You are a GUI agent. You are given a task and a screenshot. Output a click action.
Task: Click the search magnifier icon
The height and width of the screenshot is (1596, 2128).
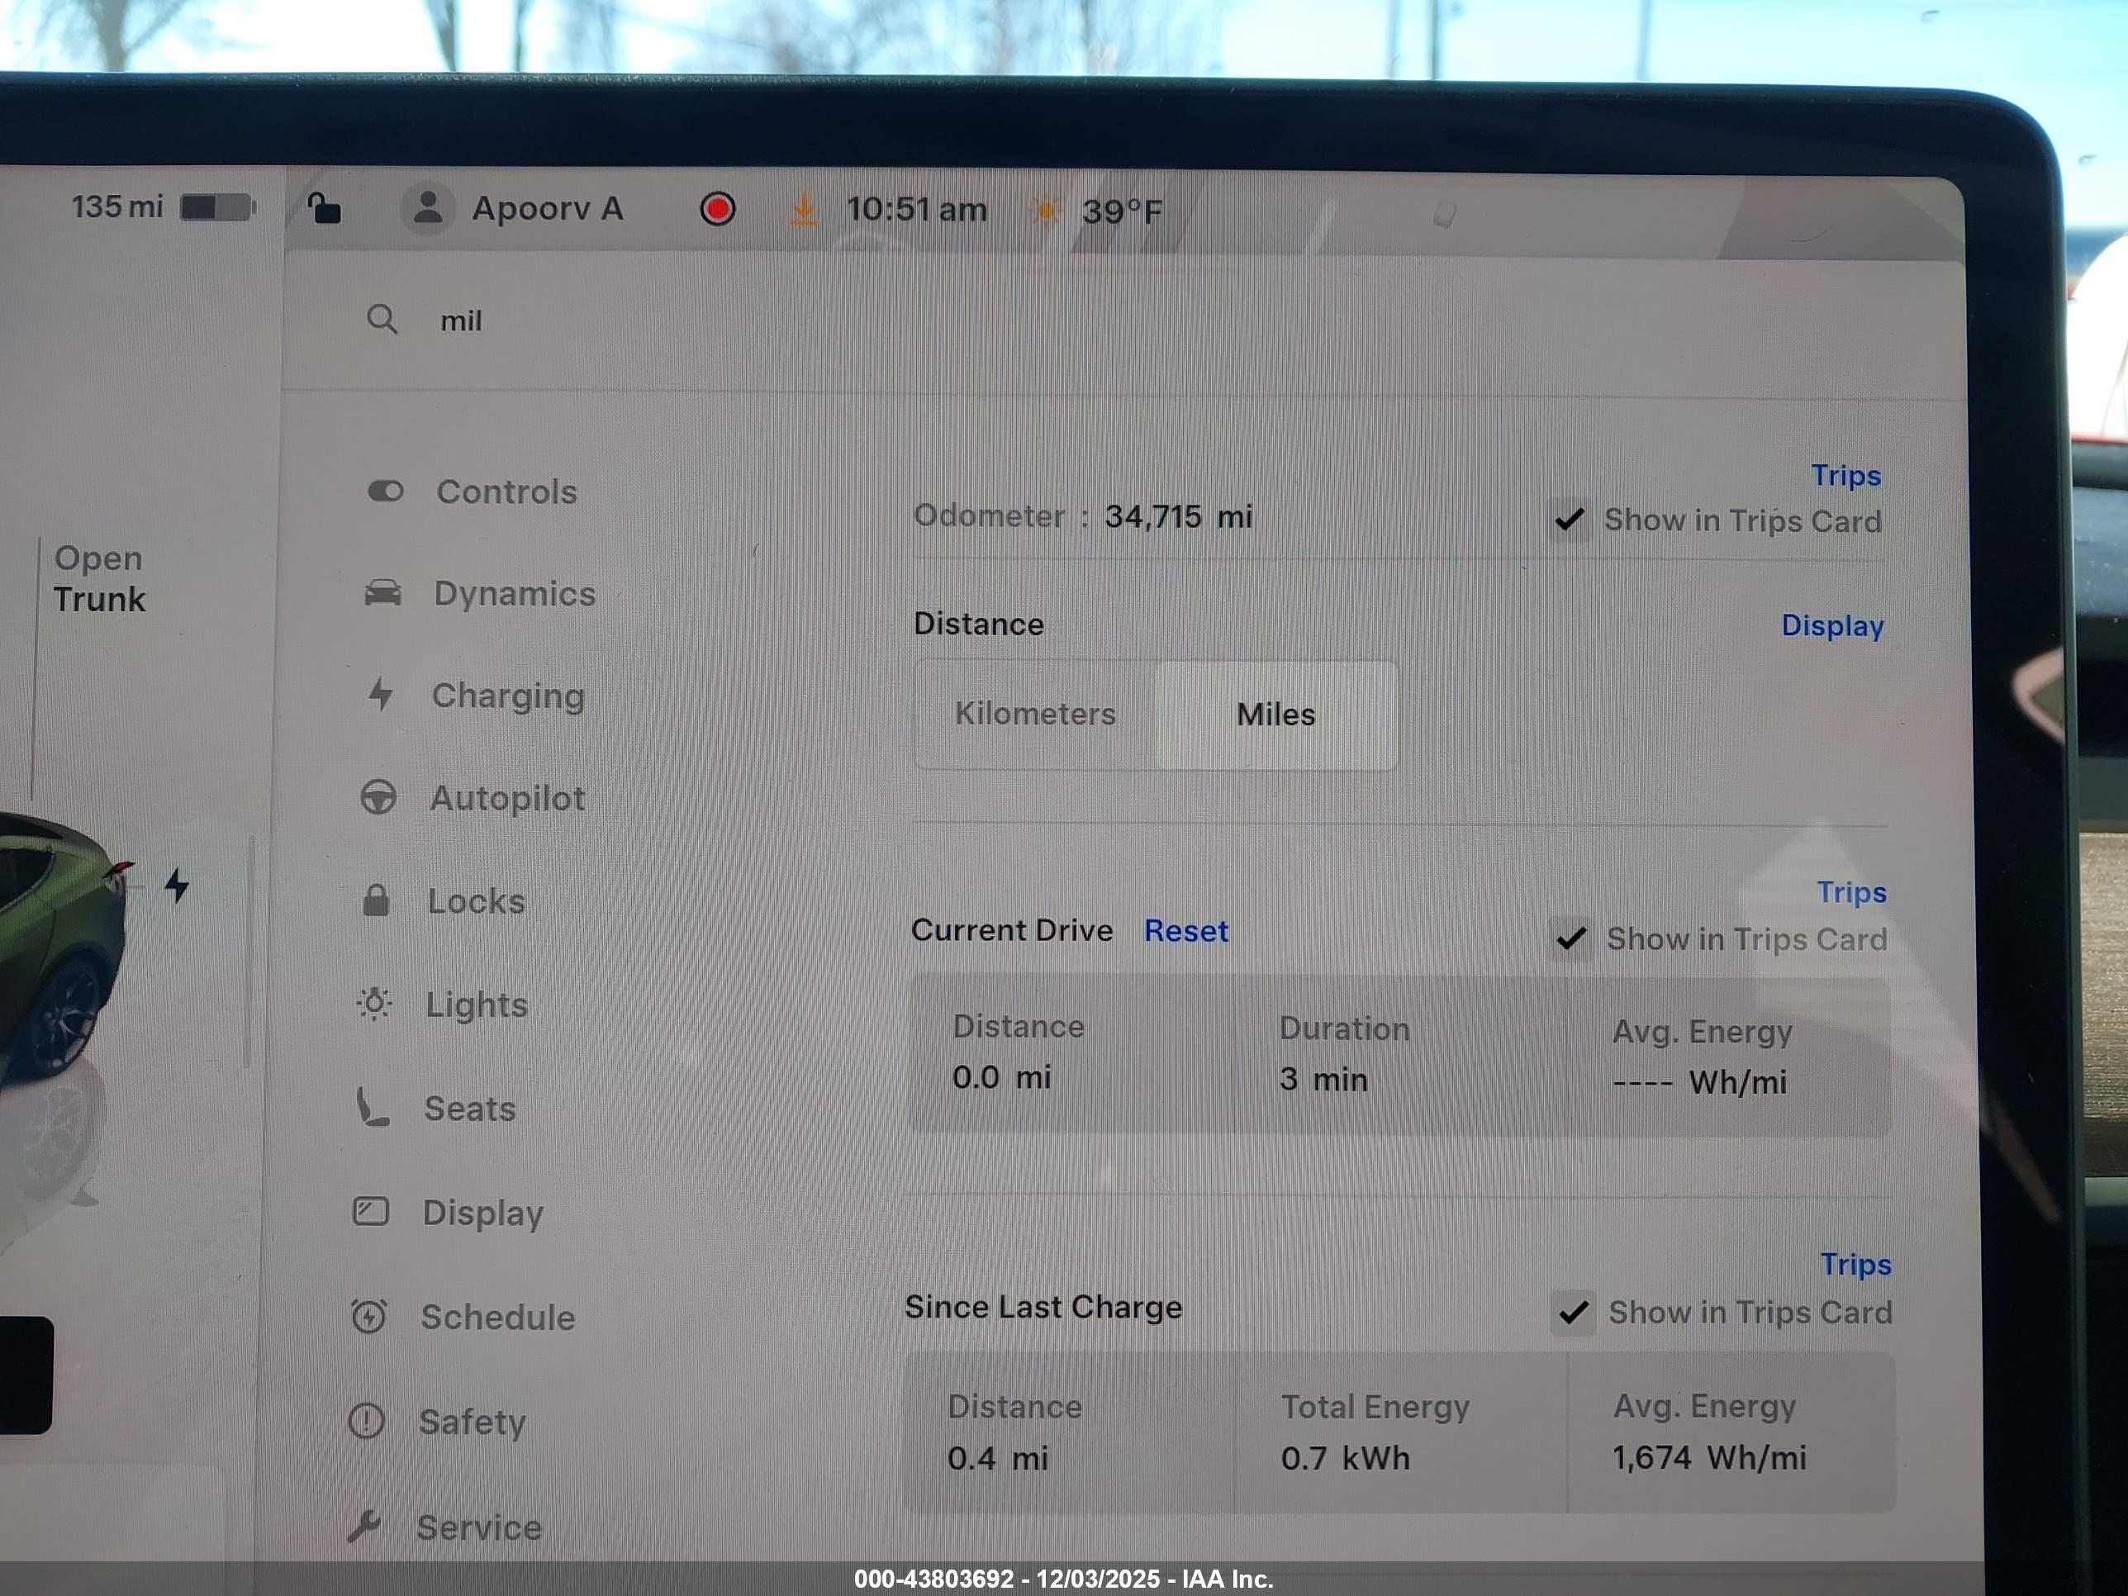coord(382,320)
